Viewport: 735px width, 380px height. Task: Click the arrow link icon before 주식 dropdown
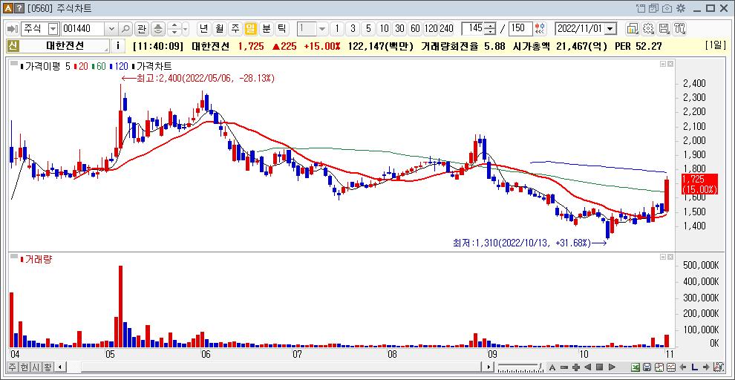pyautogui.click(x=13, y=29)
